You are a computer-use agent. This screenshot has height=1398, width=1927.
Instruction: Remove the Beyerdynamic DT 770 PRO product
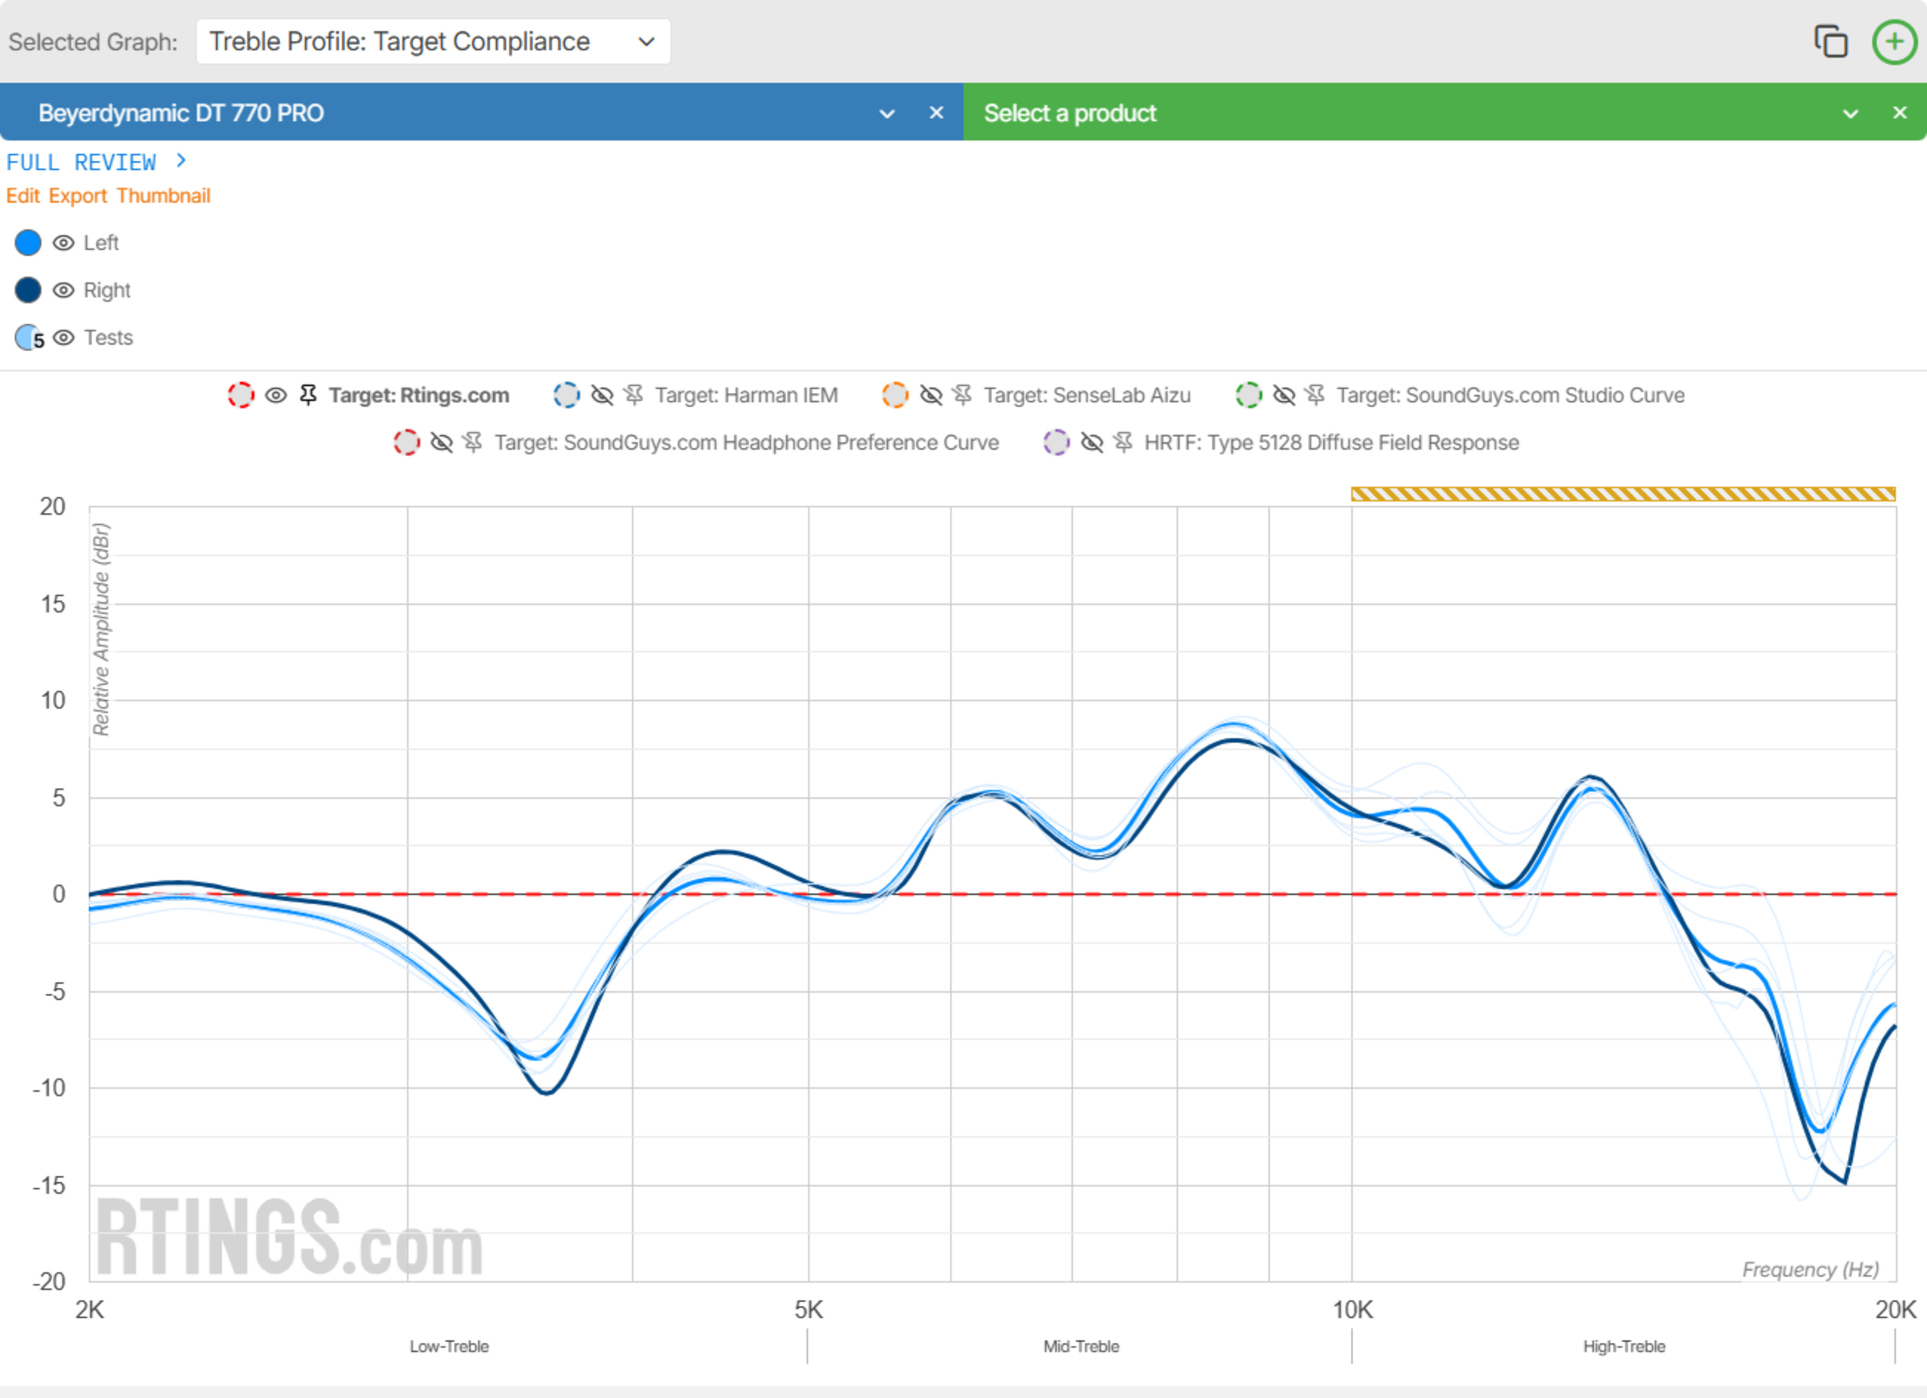[x=936, y=113]
